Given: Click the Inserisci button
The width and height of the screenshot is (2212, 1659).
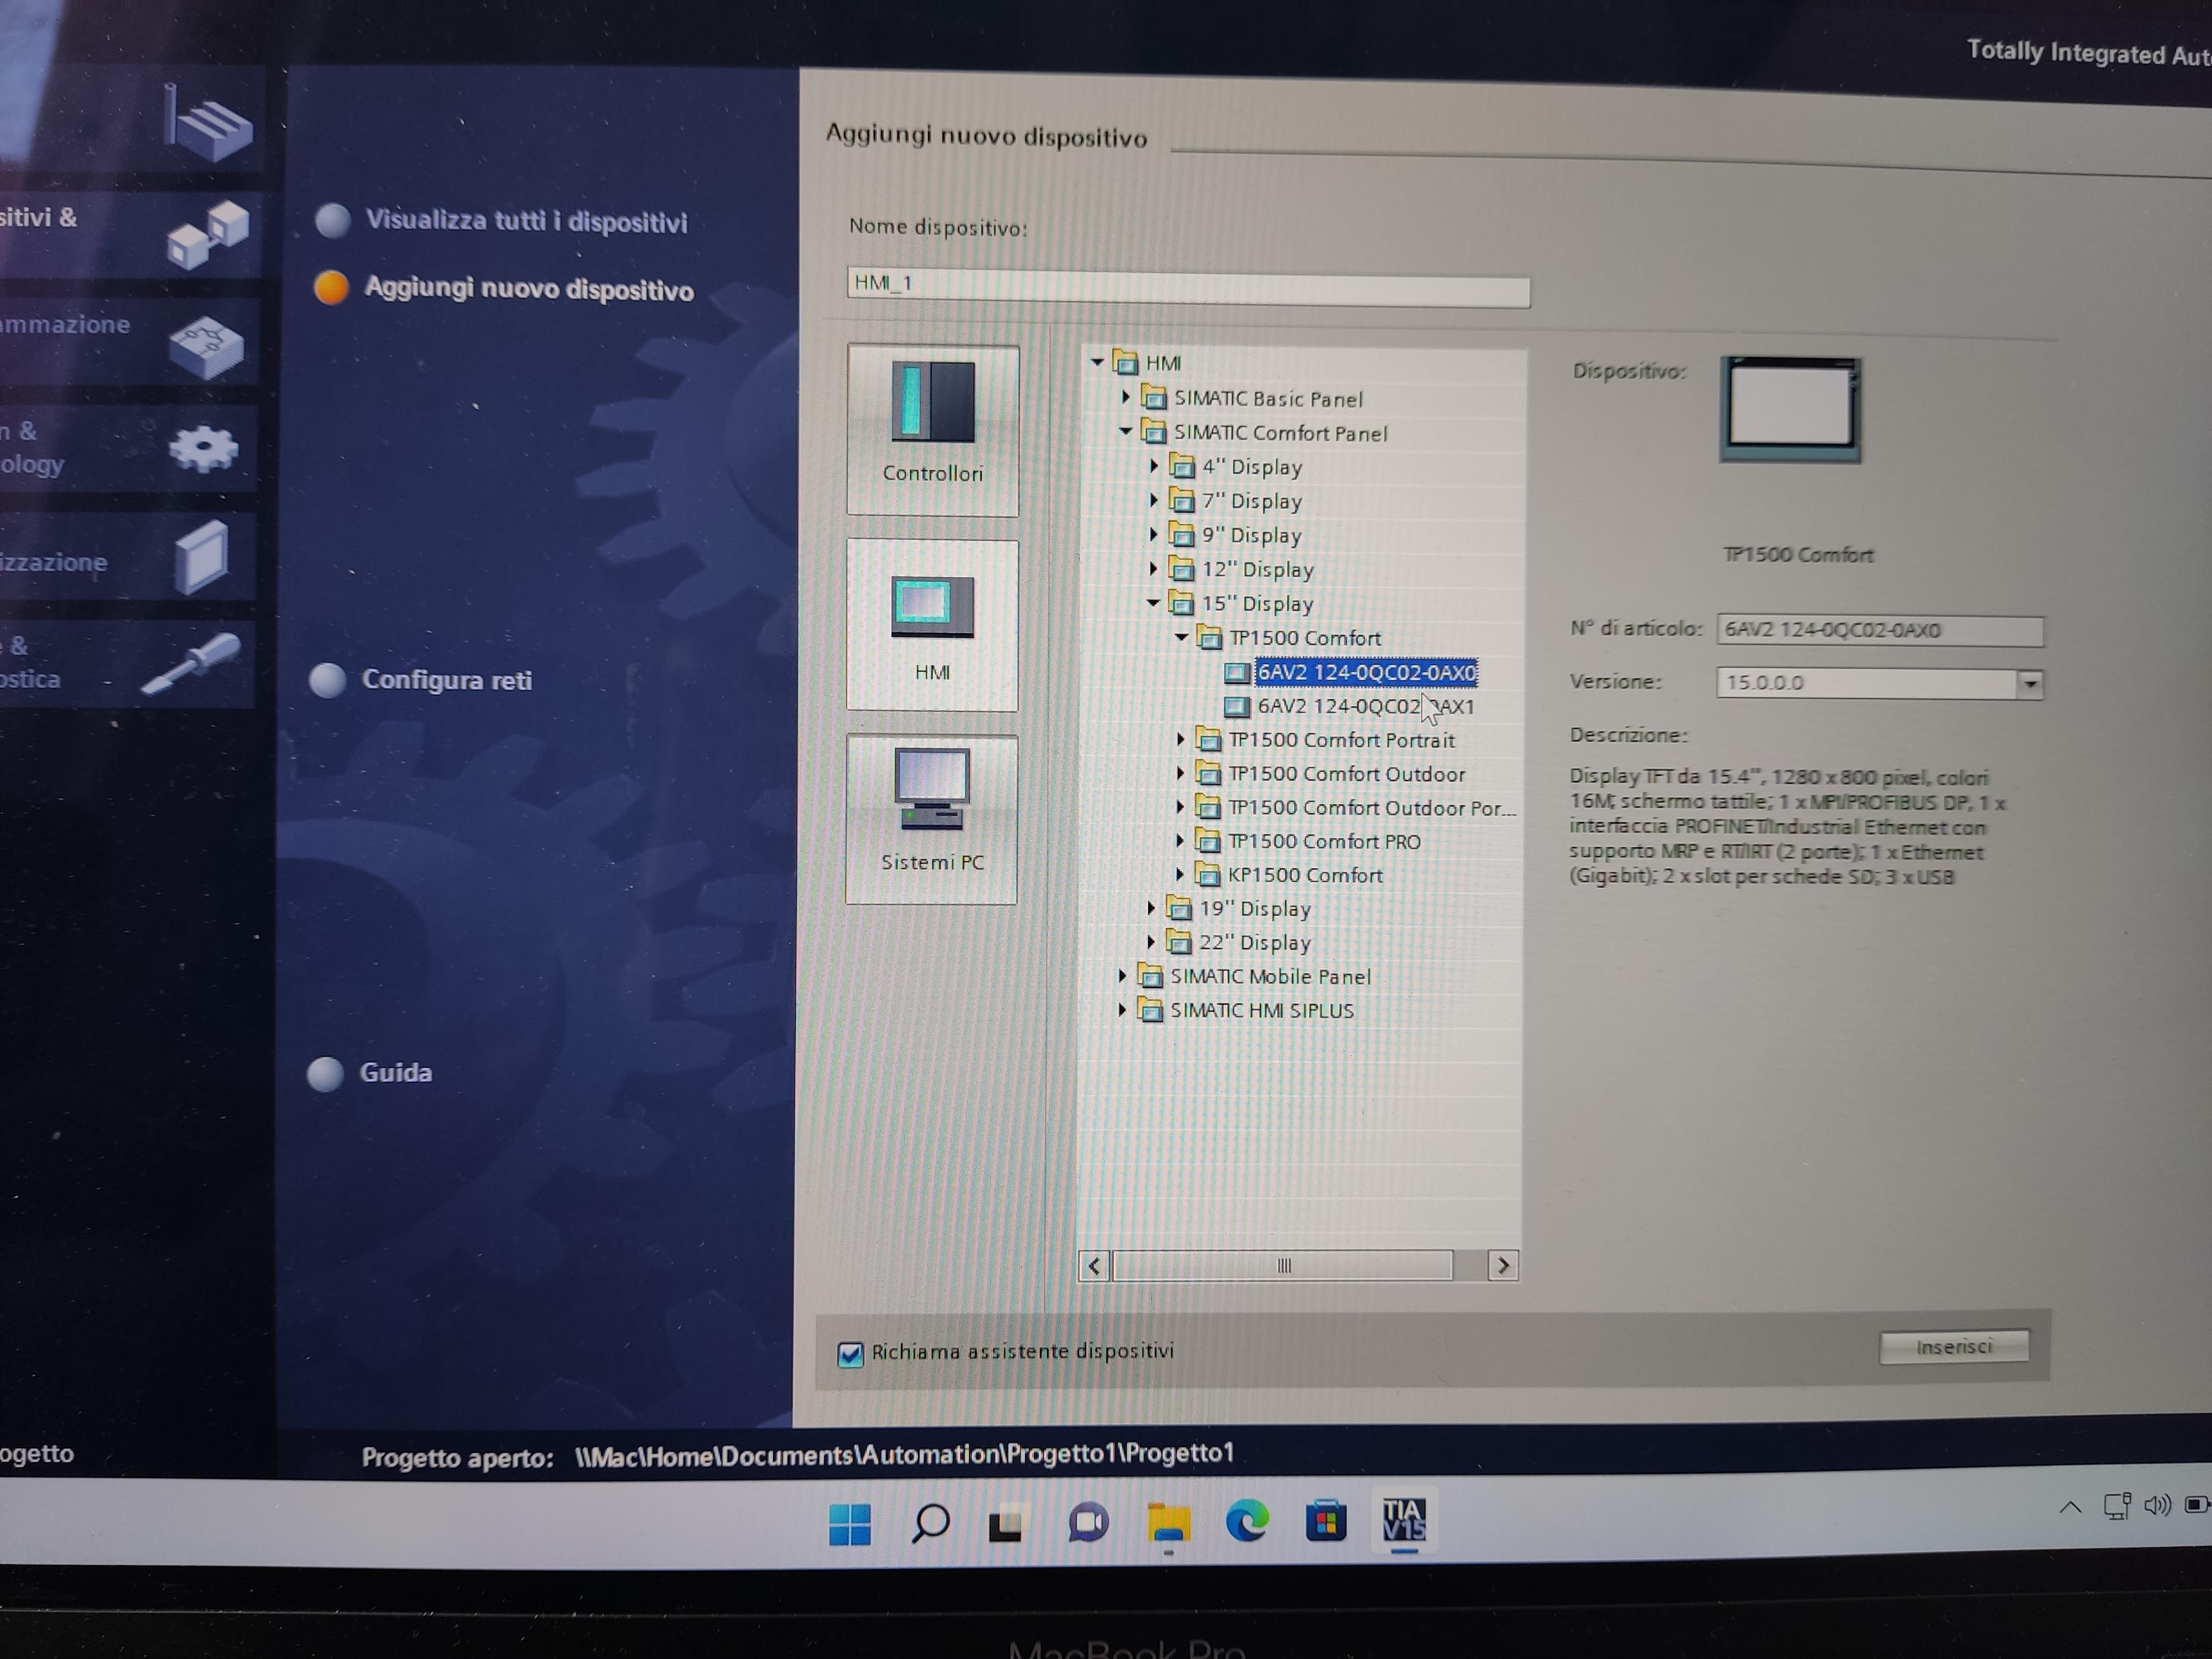Looking at the screenshot, I should [1954, 1347].
